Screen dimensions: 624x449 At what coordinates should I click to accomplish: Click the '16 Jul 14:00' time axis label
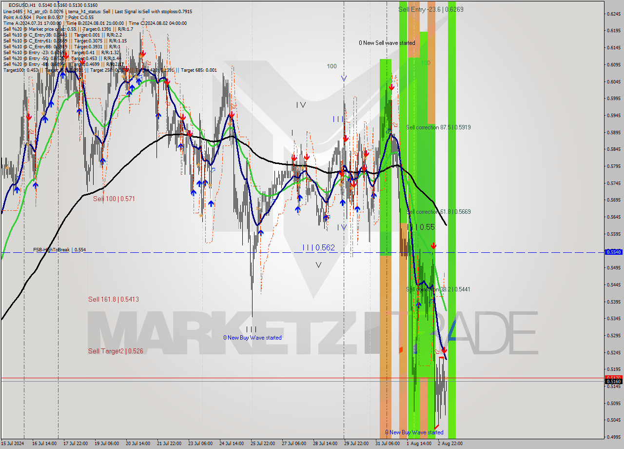44,444
